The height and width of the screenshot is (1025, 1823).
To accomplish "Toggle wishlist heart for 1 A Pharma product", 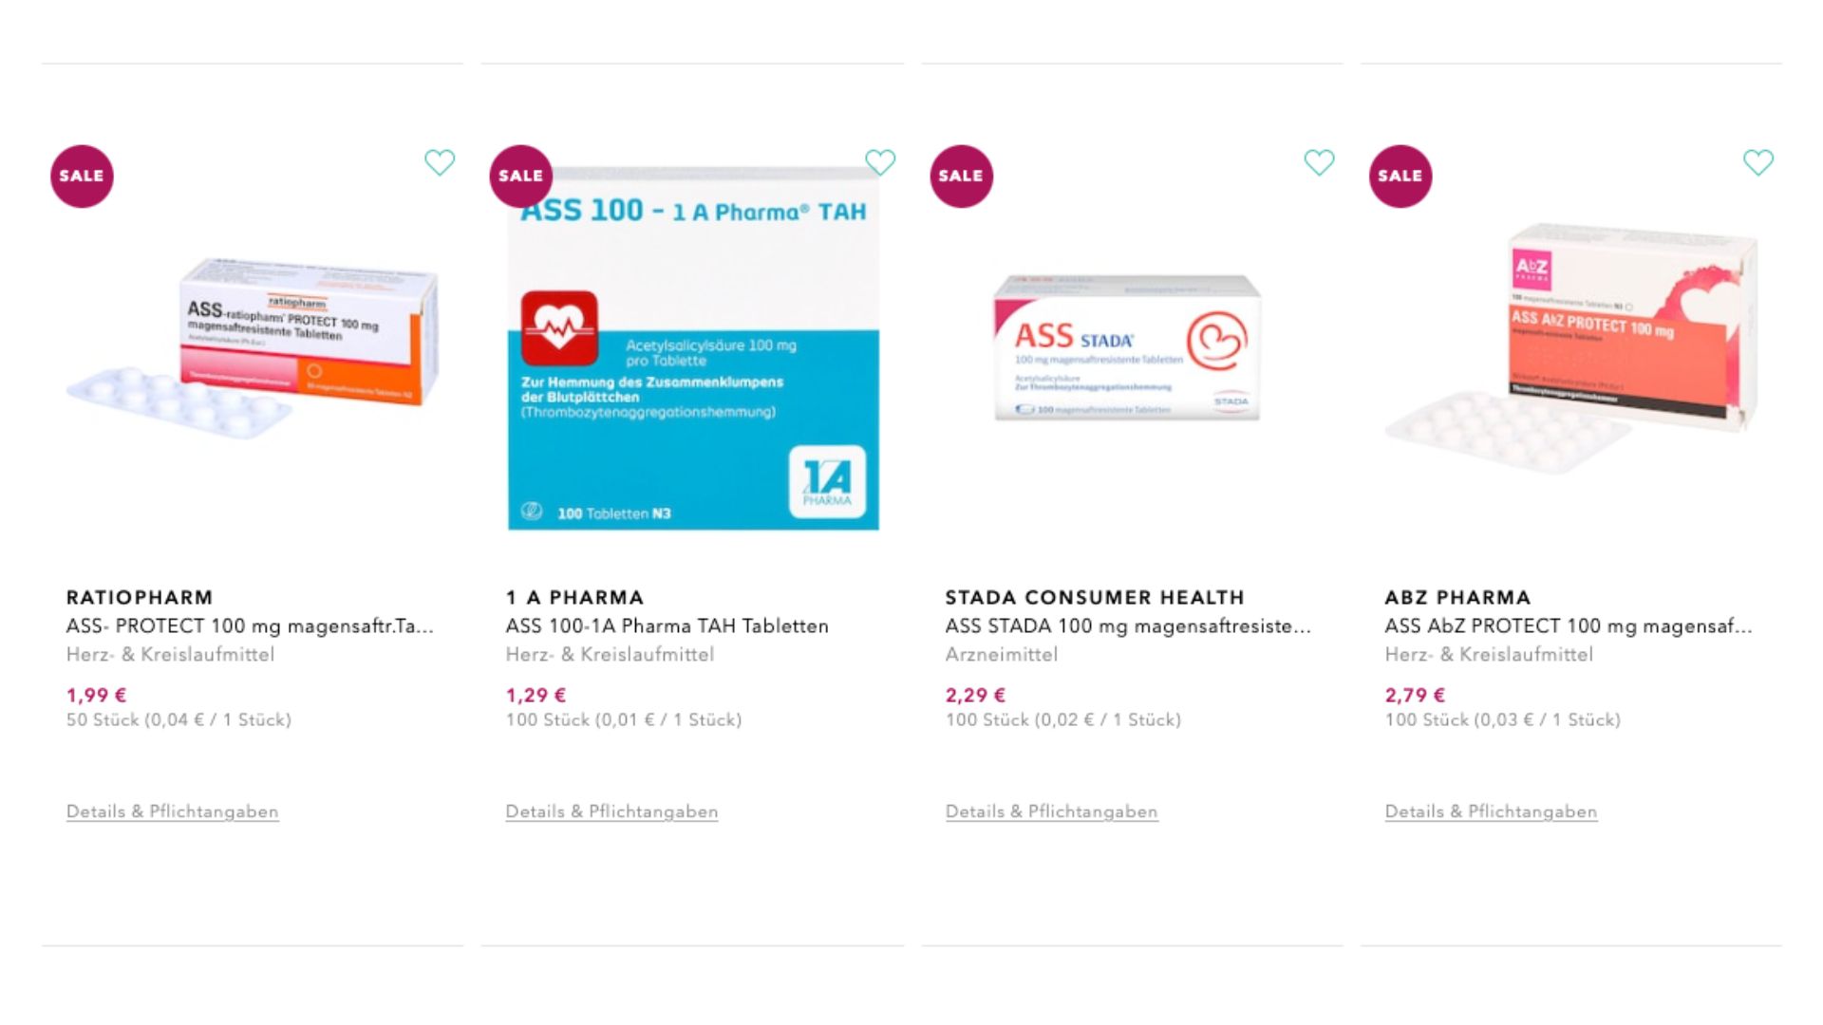I will click(880, 162).
